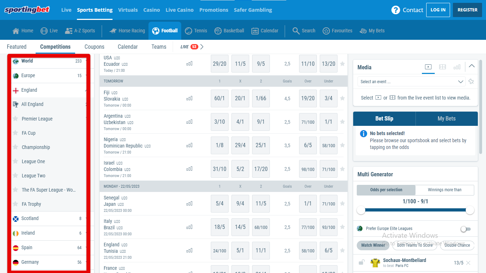
Task: Click the right panel scrollbar
Action: click(x=481, y=107)
